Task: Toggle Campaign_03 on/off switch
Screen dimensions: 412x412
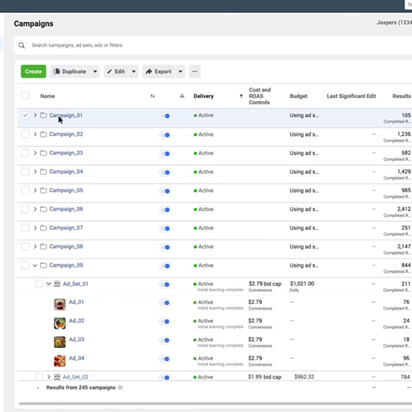Action: 165,153
